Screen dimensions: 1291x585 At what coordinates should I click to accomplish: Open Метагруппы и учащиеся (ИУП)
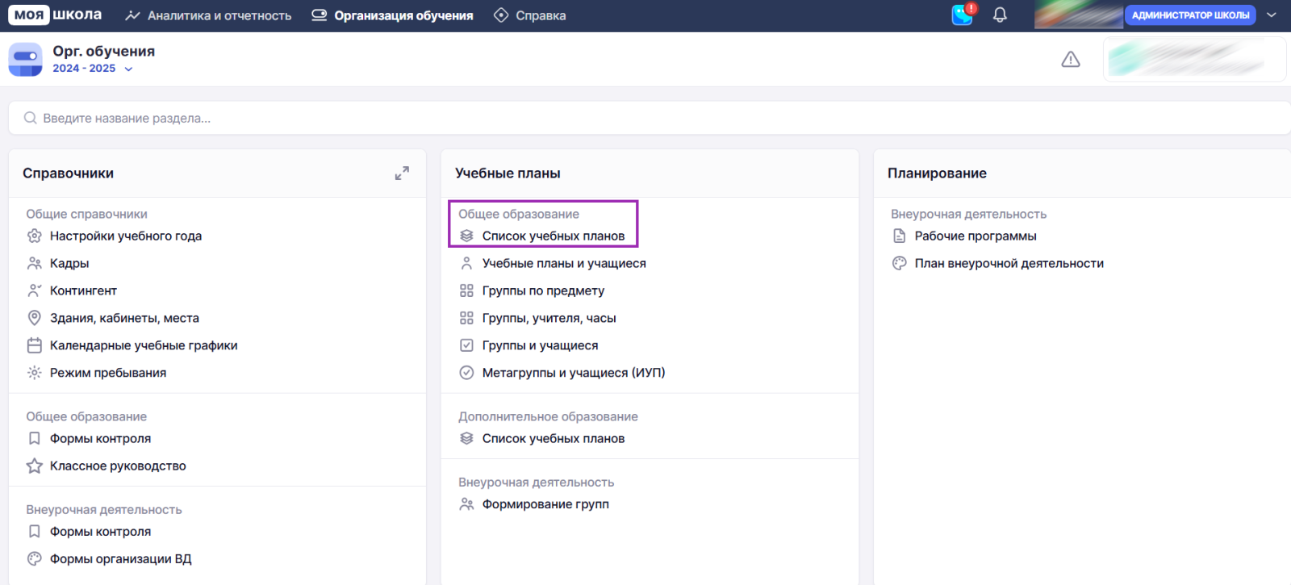coord(573,373)
